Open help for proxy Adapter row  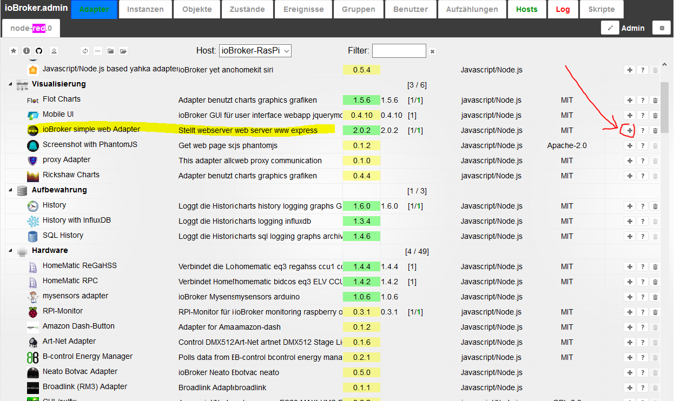click(643, 161)
